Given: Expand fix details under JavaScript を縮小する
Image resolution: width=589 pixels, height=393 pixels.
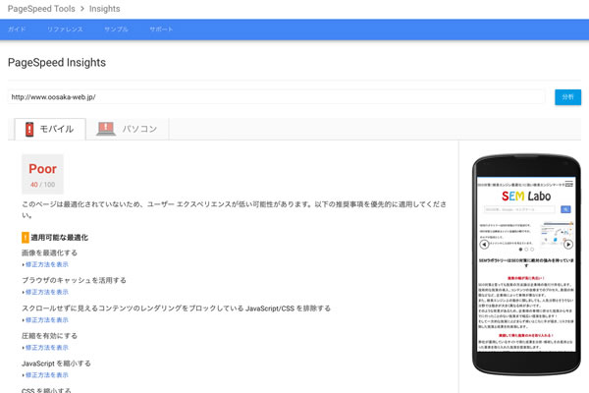Looking at the screenshot, I should [x=46, y=375].
